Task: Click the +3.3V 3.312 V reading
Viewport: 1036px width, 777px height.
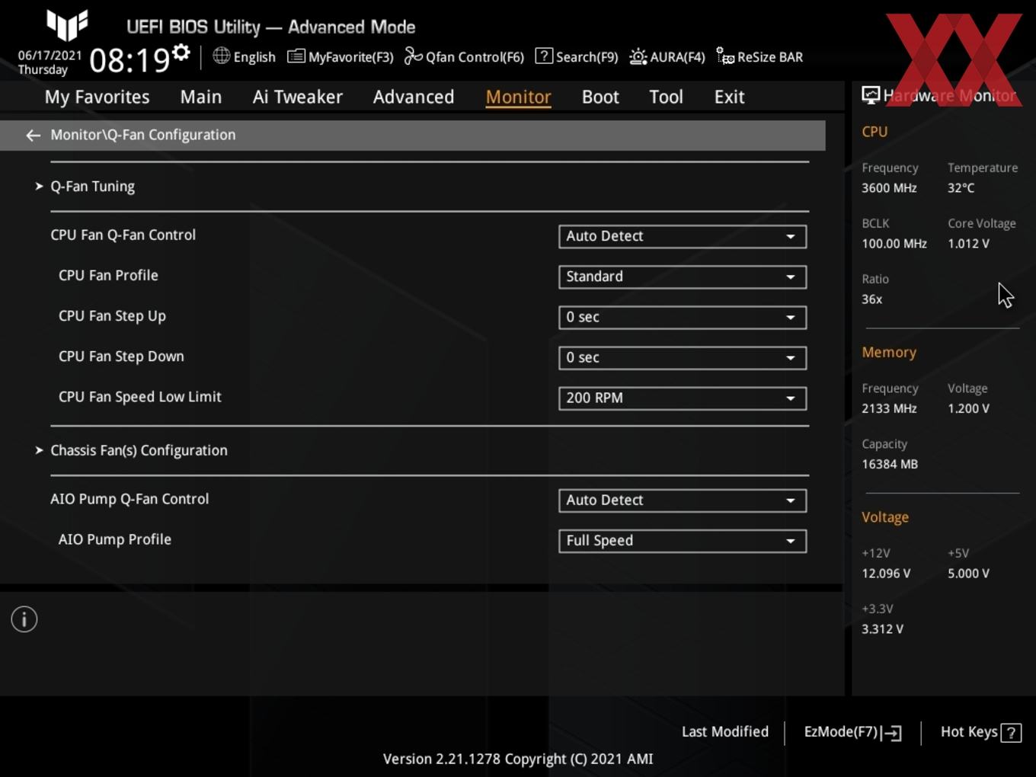Action: 882,629
